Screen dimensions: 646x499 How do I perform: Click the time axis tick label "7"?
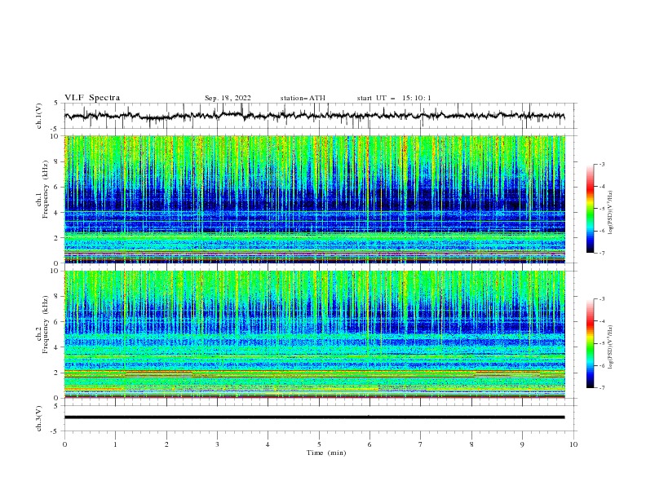[421, 444]
